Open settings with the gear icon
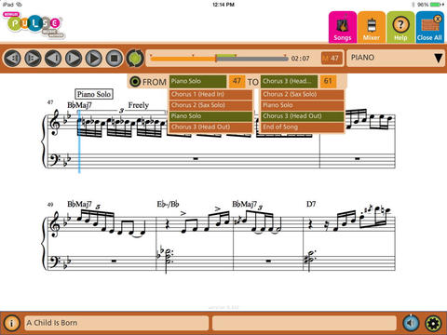The width and height of the screenshot is (447, 335). coord(433,323)
